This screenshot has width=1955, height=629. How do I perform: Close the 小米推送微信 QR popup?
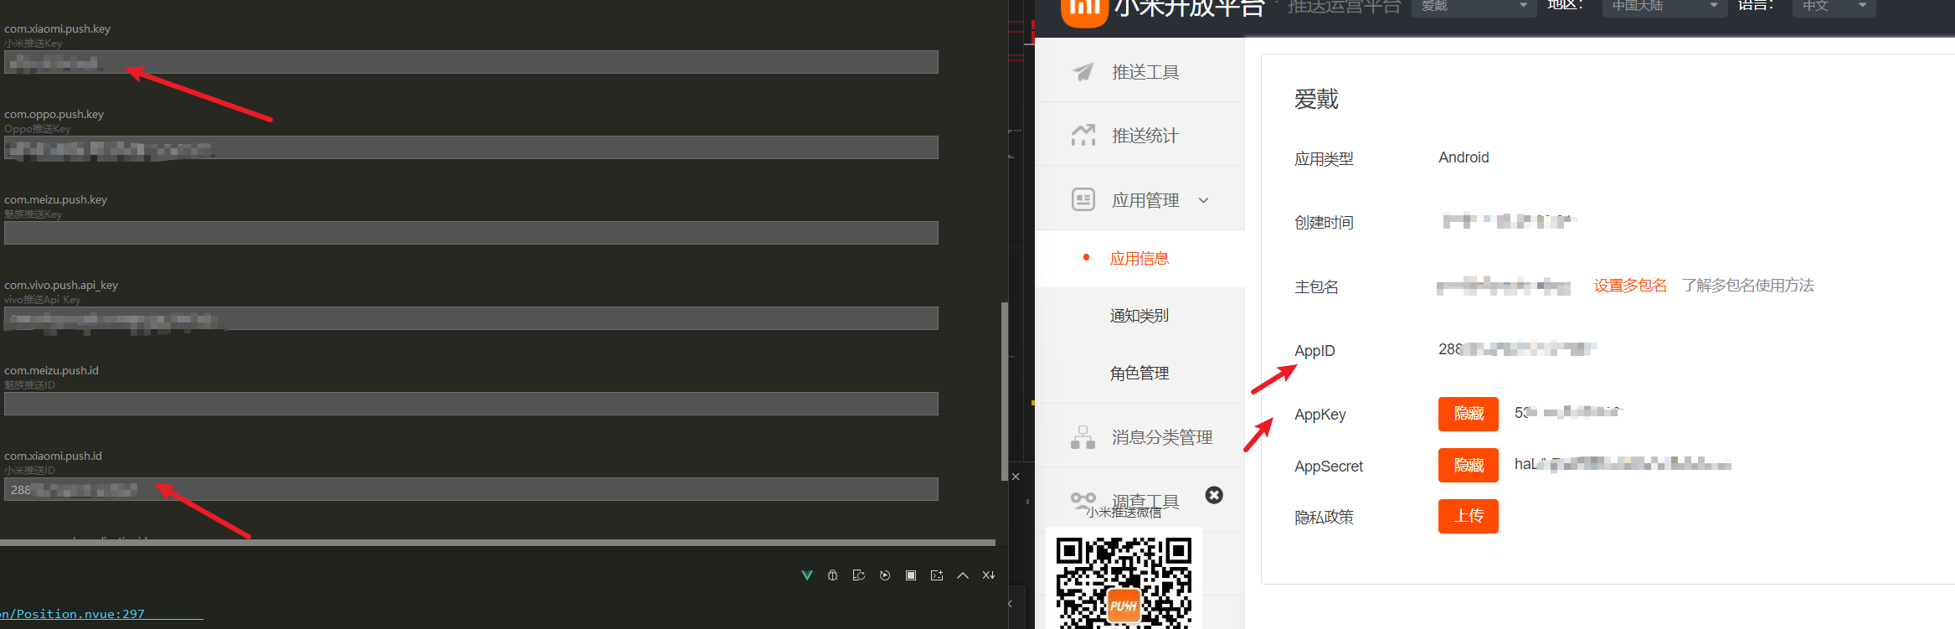click(1214, 495)
